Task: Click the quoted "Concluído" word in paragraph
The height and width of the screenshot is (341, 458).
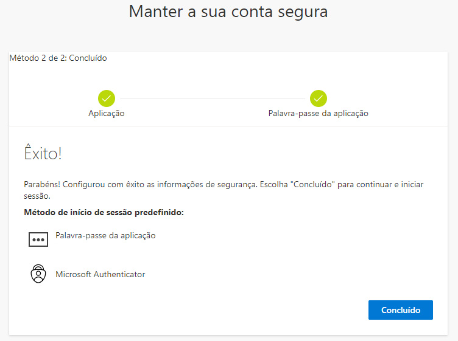Action: [313, 184]
